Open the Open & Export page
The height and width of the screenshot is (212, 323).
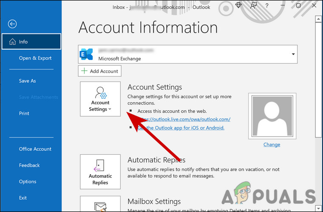[35, 58]
